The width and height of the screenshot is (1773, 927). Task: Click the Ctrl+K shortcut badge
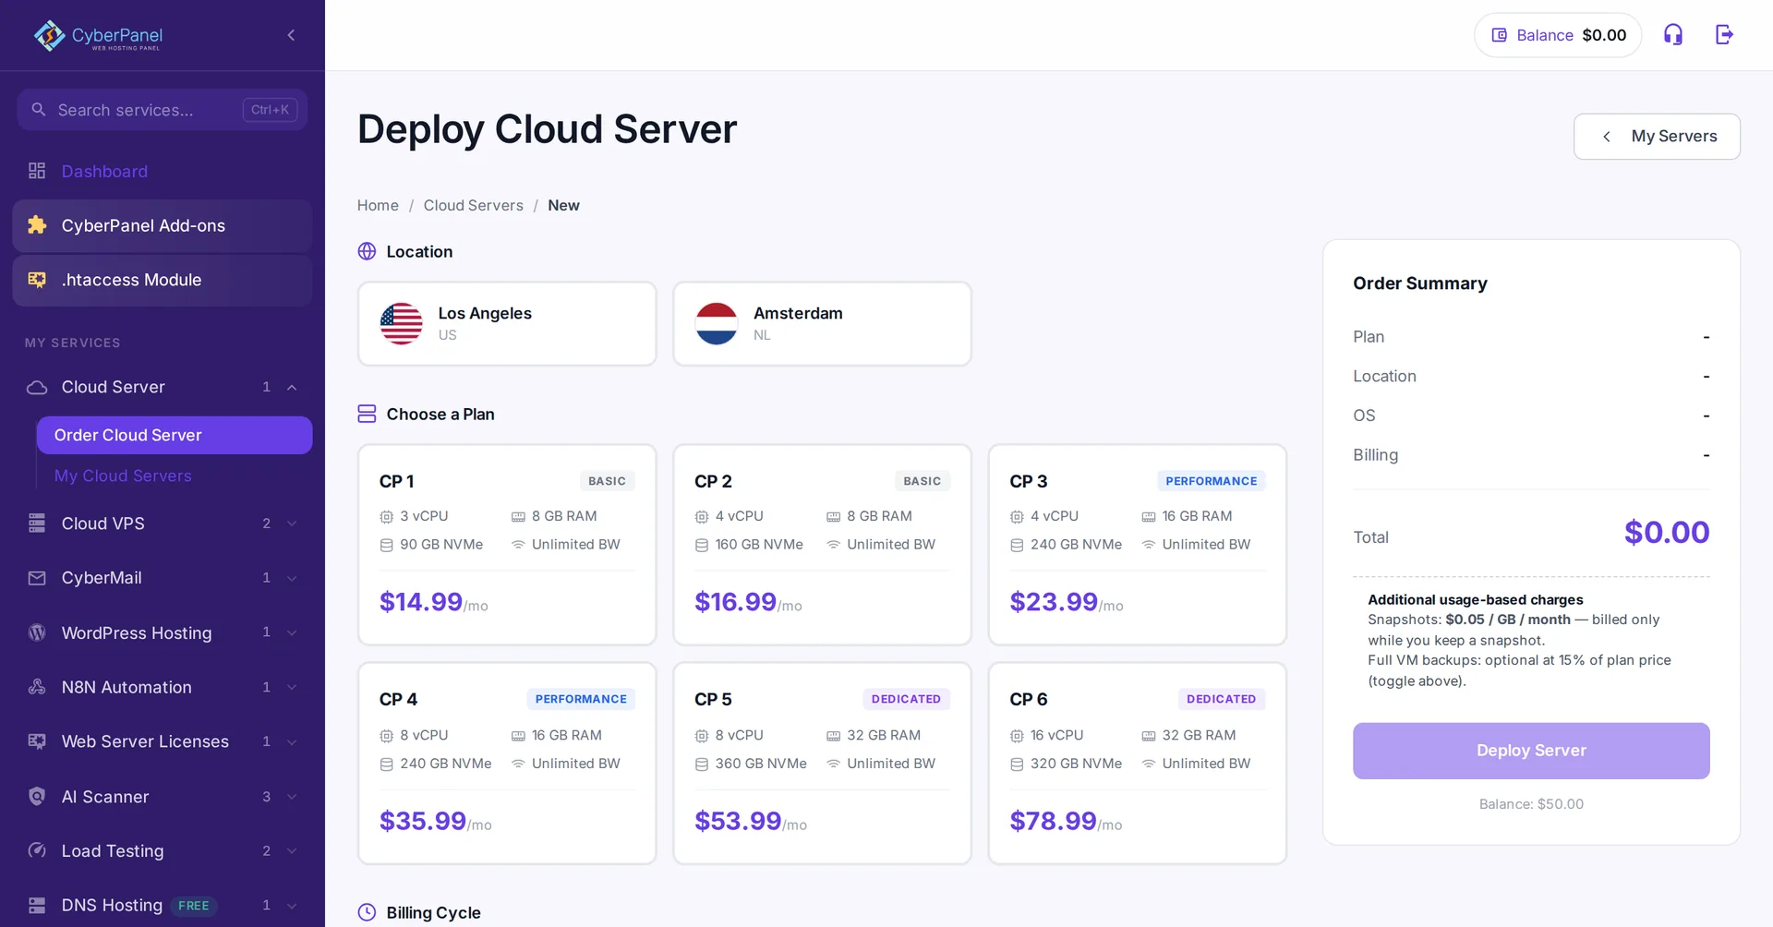[270, 110]
